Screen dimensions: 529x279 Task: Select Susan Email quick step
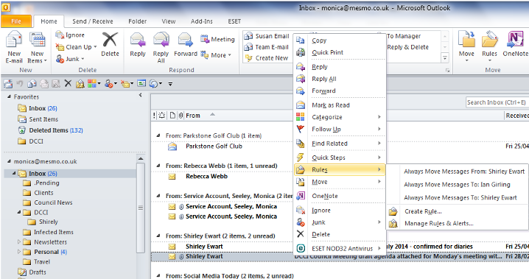coord(267,36)
